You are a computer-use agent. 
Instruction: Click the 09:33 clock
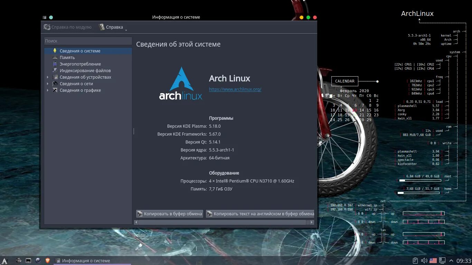[464, 261]
